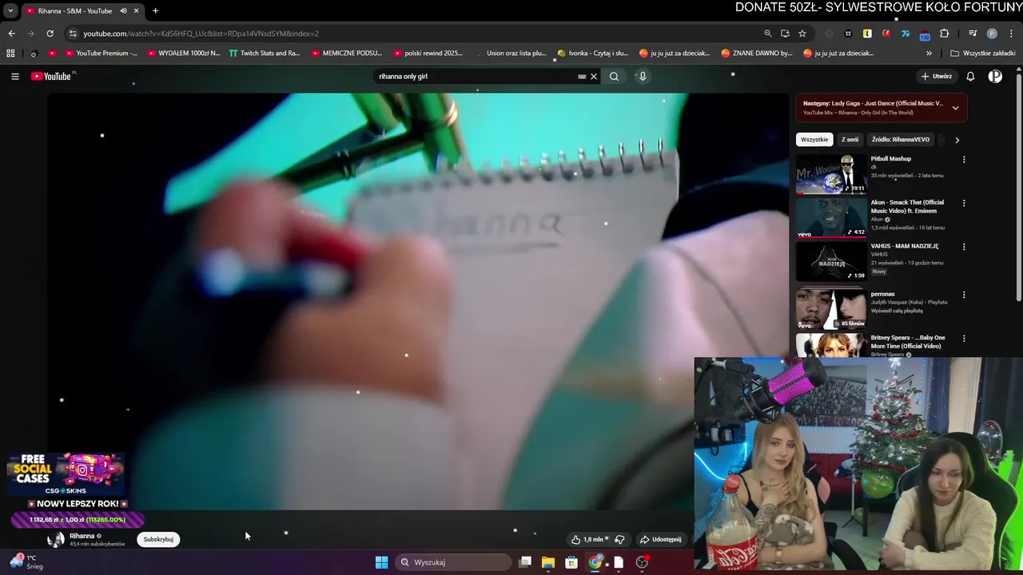Select the Źródło: RihannaVEVO chip

901,140
